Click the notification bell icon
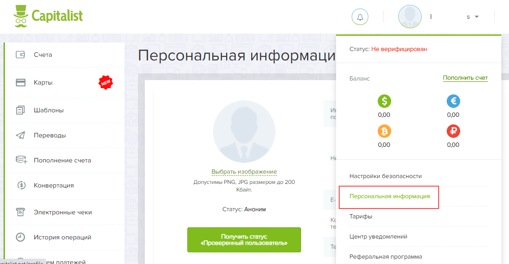Viewport: 509px width, 264px height. coord(360,17)
